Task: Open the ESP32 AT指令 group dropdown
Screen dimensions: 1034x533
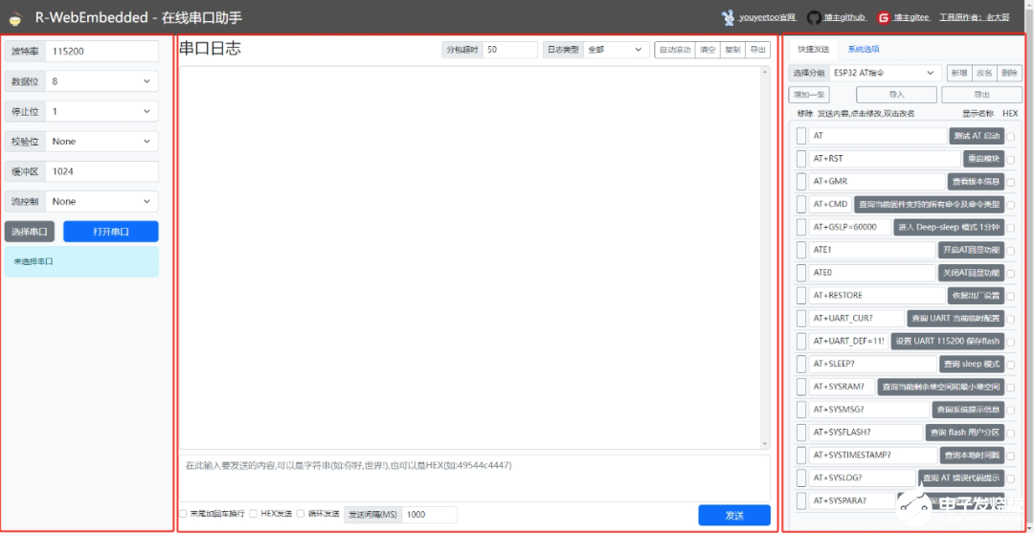Action: (885, 73)
